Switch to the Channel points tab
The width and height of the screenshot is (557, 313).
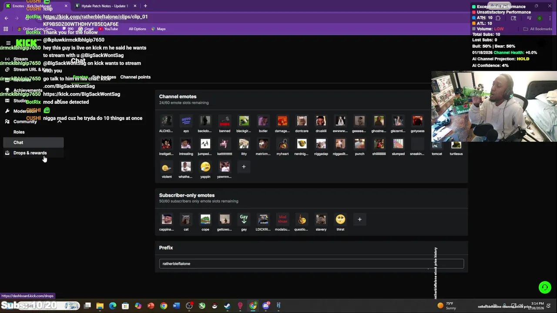click(135, 77)
